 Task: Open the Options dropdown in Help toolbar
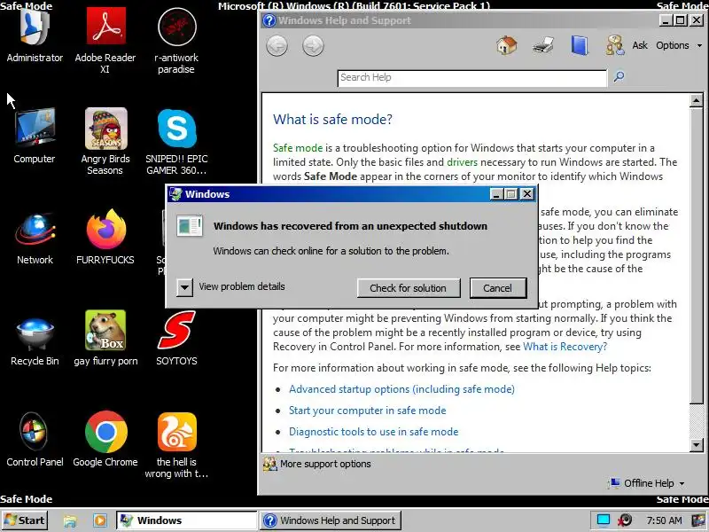(x=679, y=45)
